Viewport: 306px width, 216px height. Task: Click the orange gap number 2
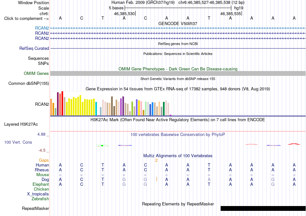tap(156, 160)
